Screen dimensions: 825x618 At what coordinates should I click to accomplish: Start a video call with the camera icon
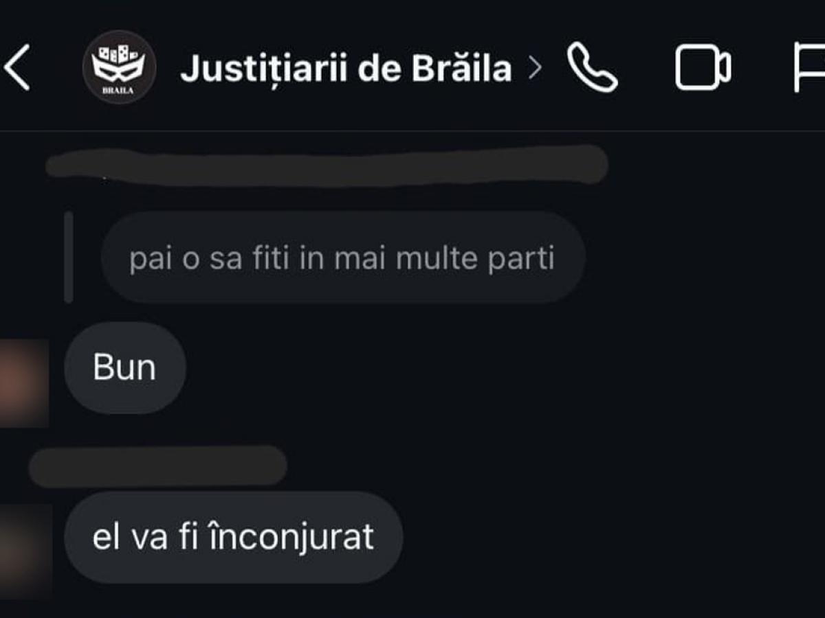point(703,69)
